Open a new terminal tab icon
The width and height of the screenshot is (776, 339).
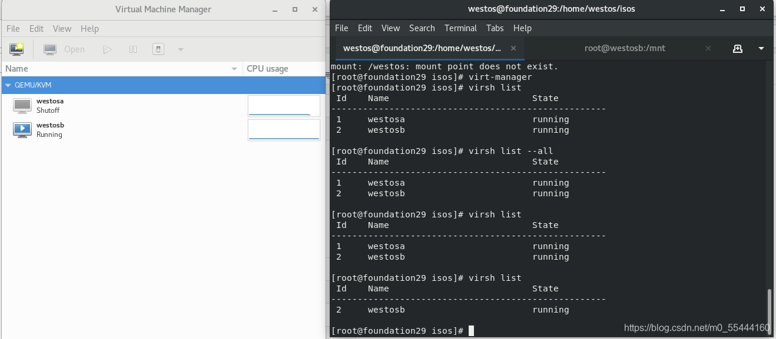(737, 48)
